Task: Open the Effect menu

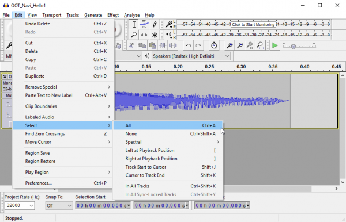Action: pyautogui.click(x=113, y=15)
